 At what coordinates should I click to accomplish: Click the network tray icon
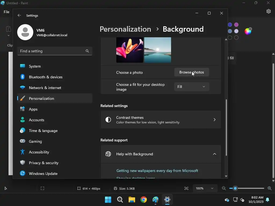(235, 200)
